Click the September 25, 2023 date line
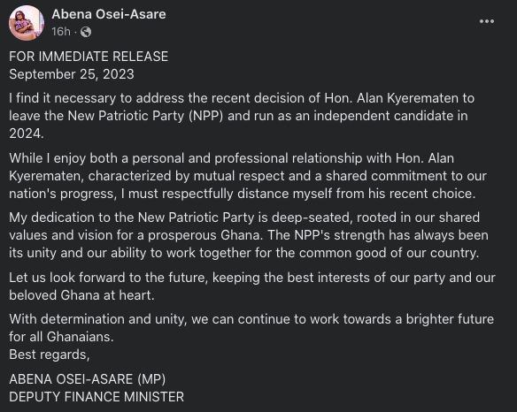 tap(72, 74)
